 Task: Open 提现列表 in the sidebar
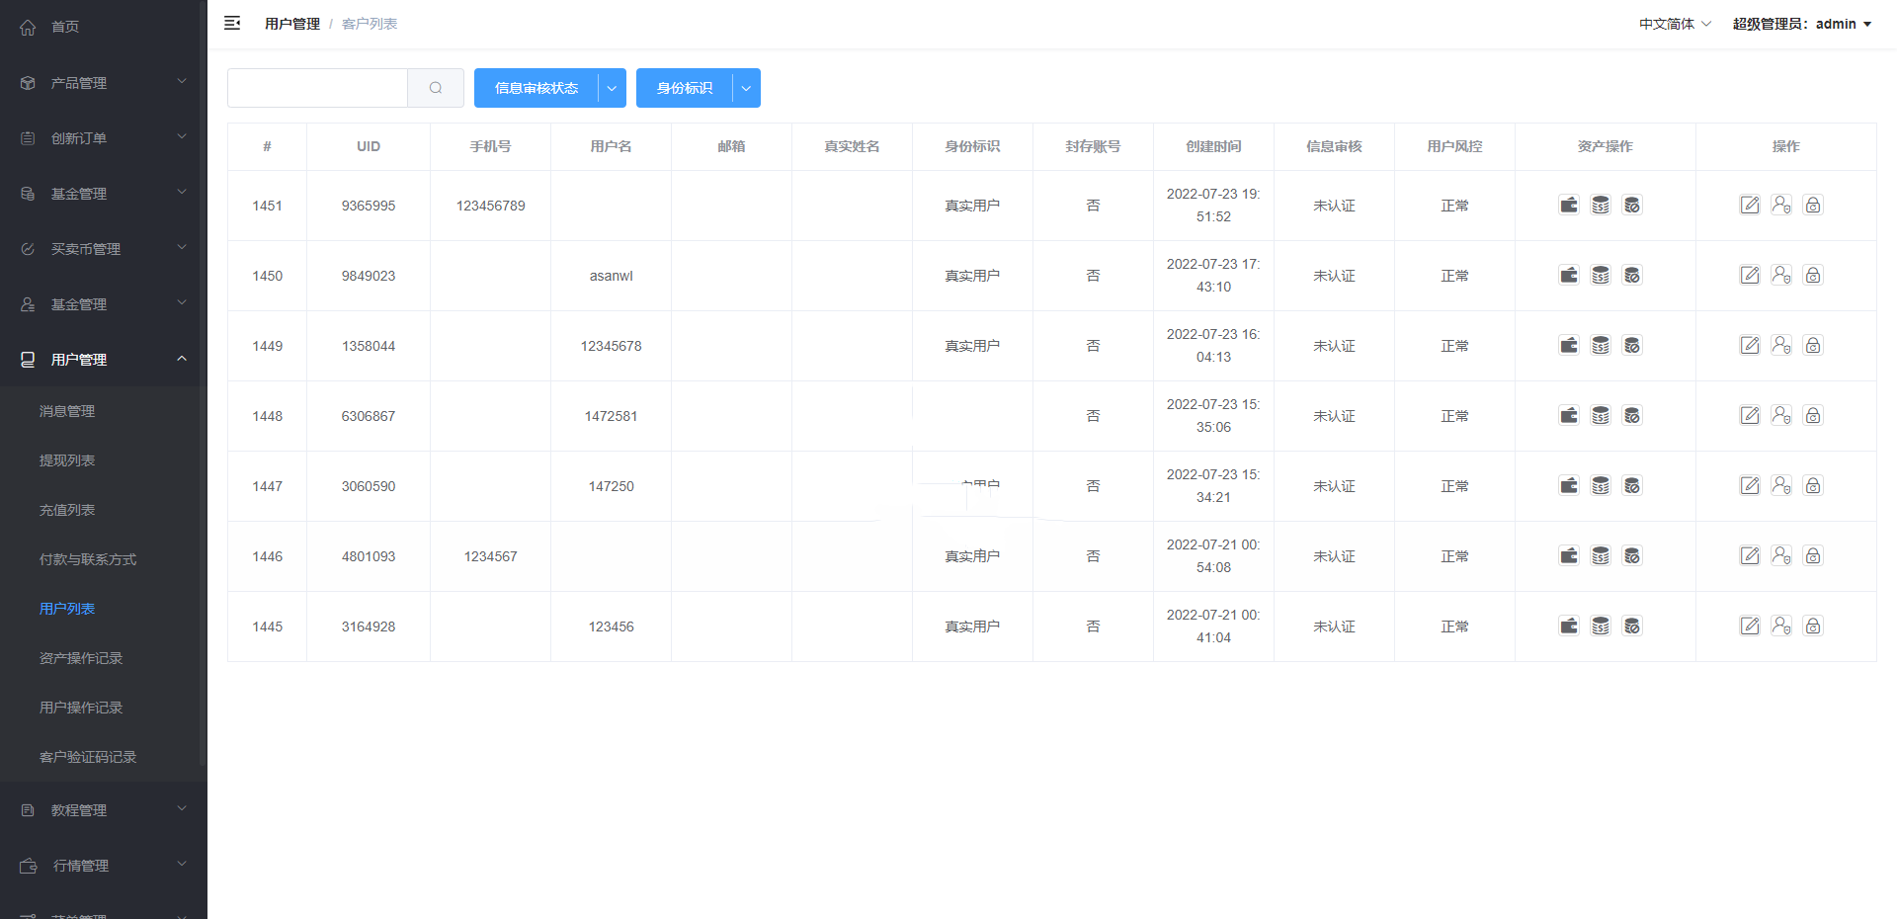[67, 460]
